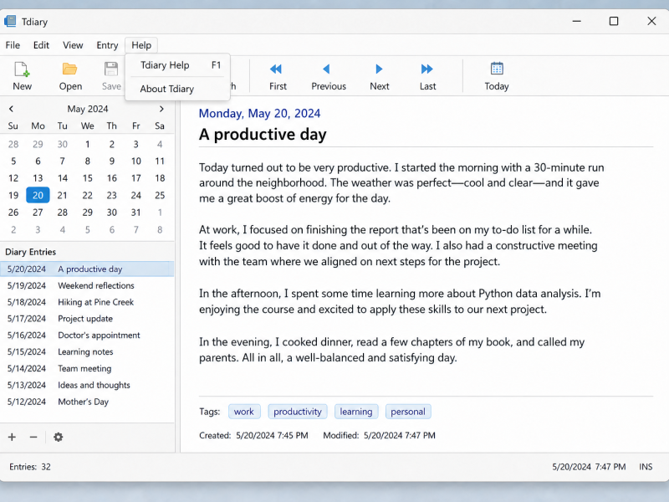669x502 pixels.
Task: Click the 'Entries: 32' status bar text
Action: pos(30,467)
